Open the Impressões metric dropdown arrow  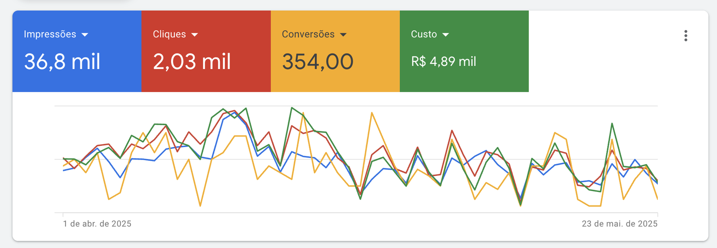pyautogui.click(x=85, y=35)
